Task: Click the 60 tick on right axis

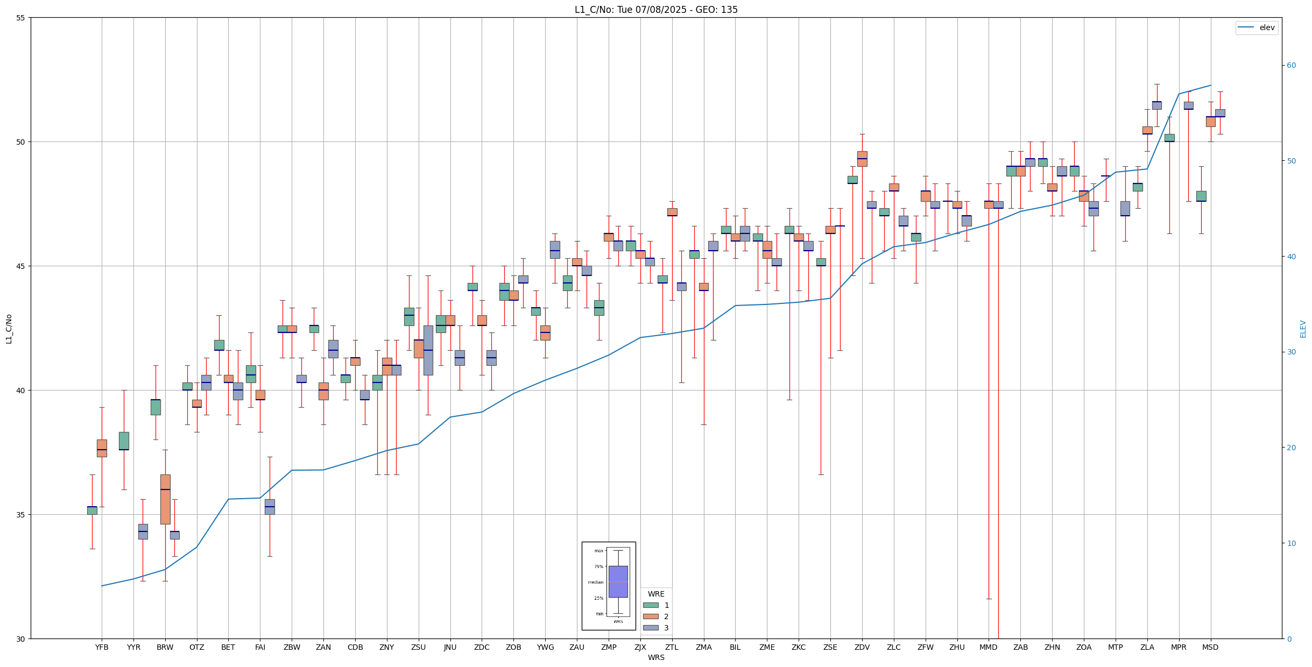Action: pyautogui.click(x=1291, y=66)
